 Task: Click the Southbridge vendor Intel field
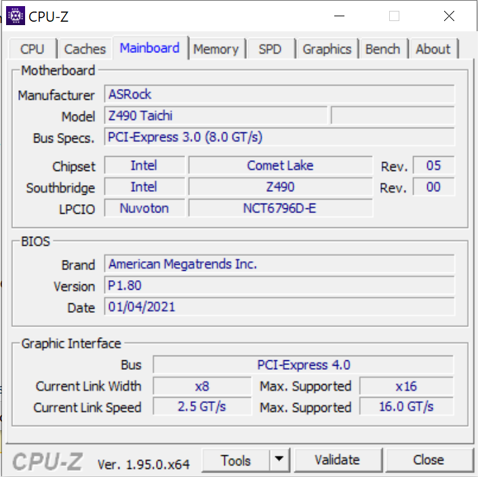[144, 187]
